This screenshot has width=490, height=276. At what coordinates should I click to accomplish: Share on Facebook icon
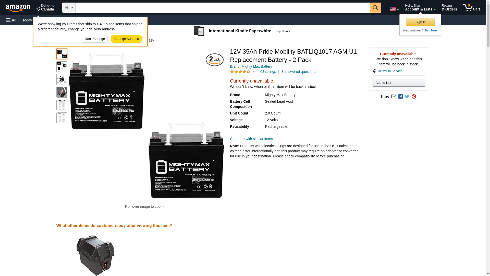click(x=400, y=97)
